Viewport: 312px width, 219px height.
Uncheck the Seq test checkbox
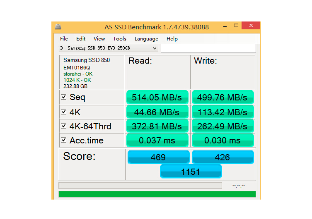tap(64, 97)
